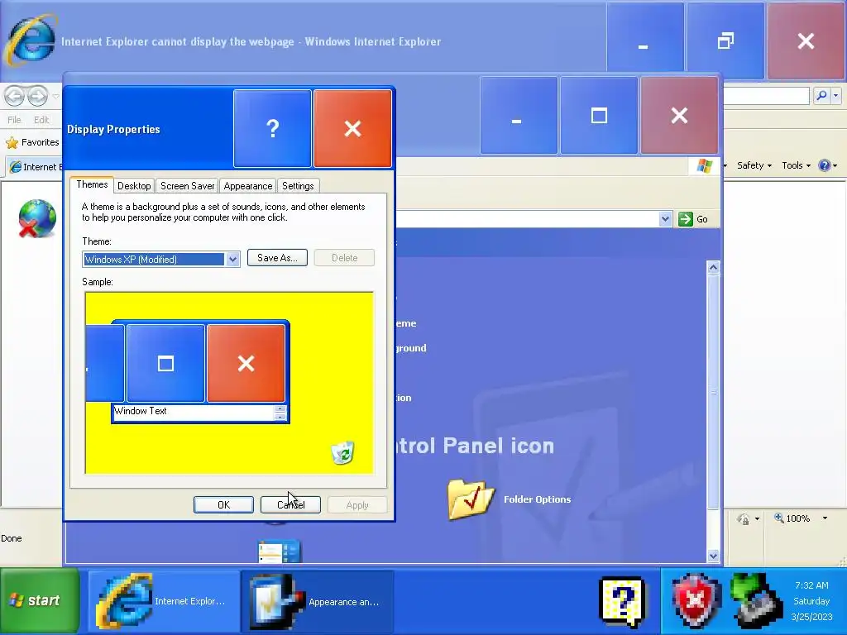The height and width of the screenshot is (635, 847).
Task: Switch to the Screen Saver tab
Action: tap(187, 186)
